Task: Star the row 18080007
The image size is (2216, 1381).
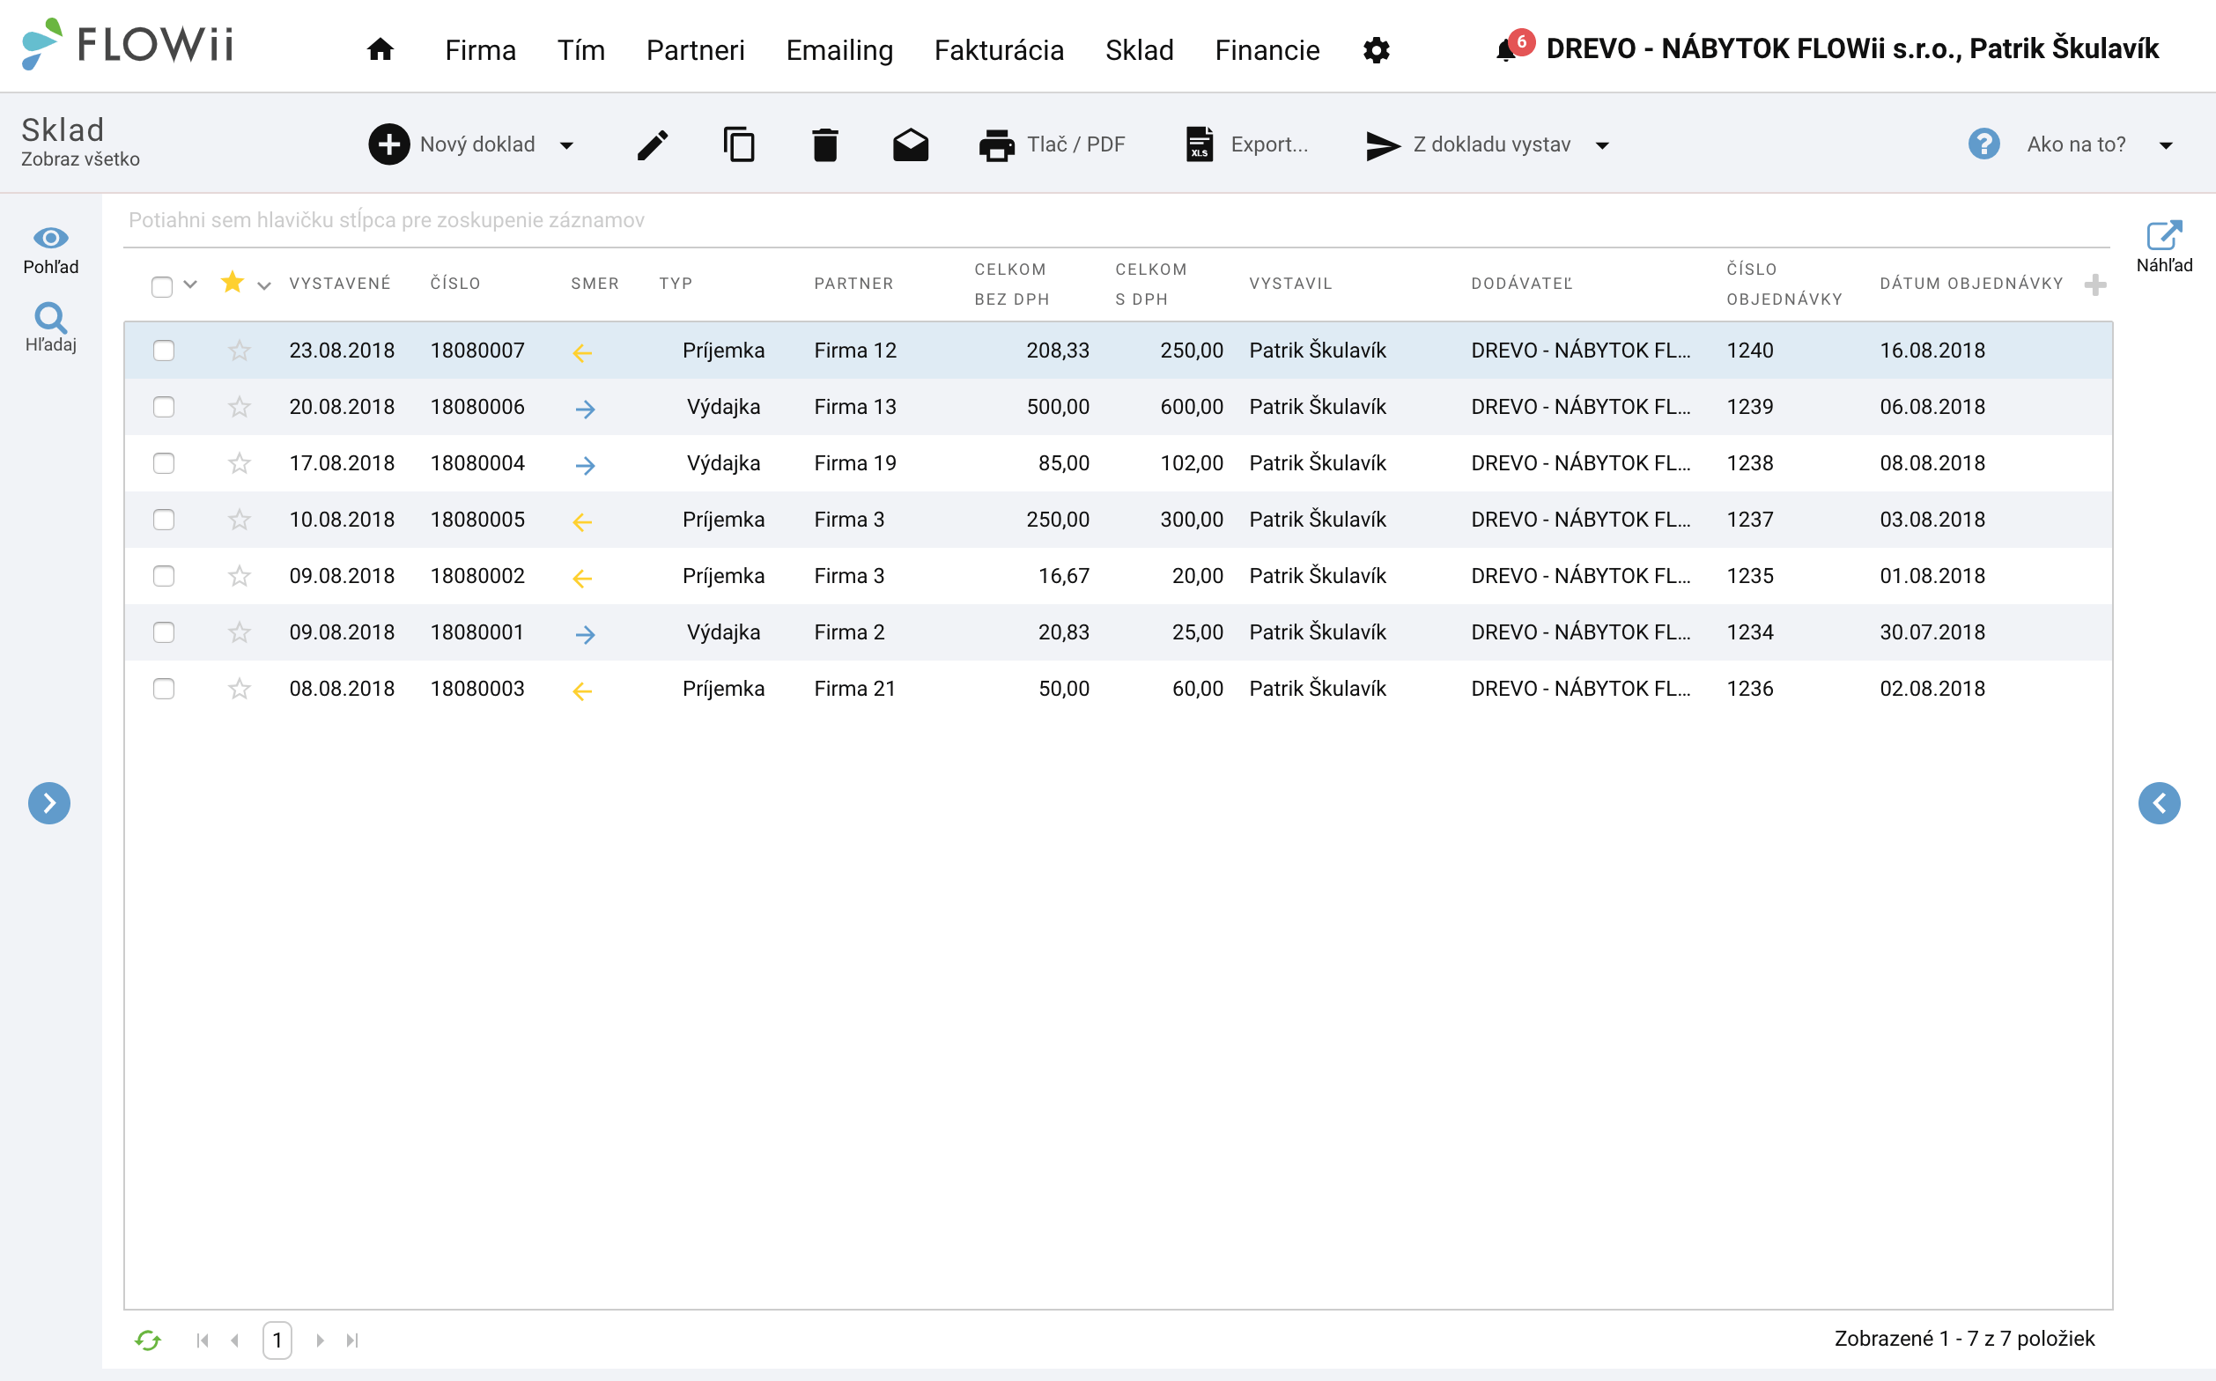Action: click(240, 351)
